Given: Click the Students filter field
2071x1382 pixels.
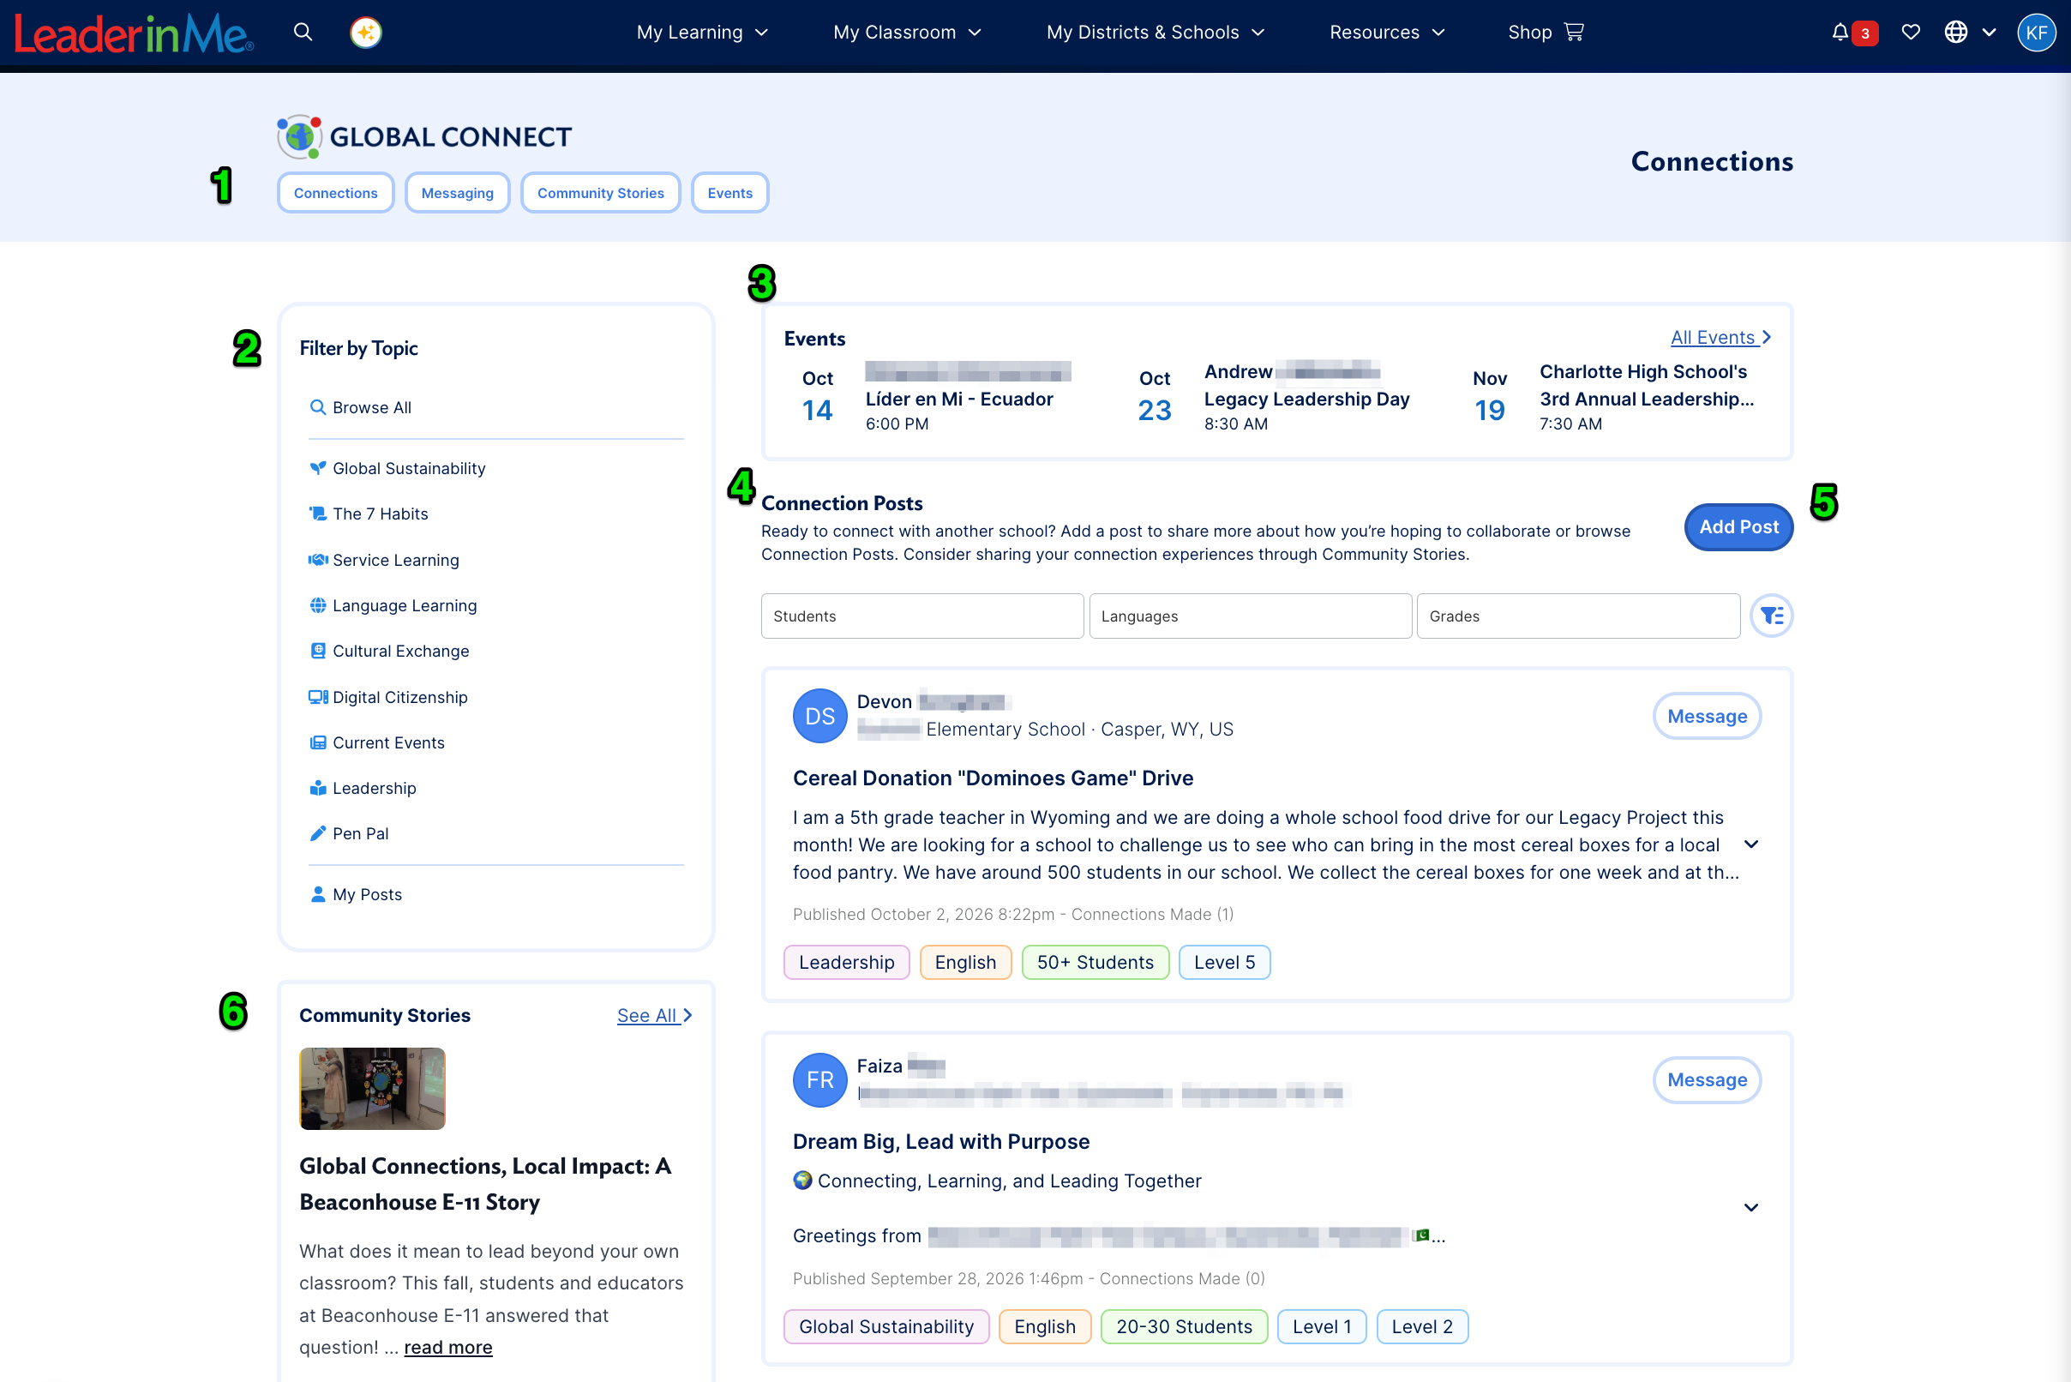Looking at the screenshot, I should coord(921,616).
